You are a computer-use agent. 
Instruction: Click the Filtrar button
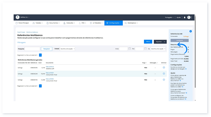tap(148, 42)
